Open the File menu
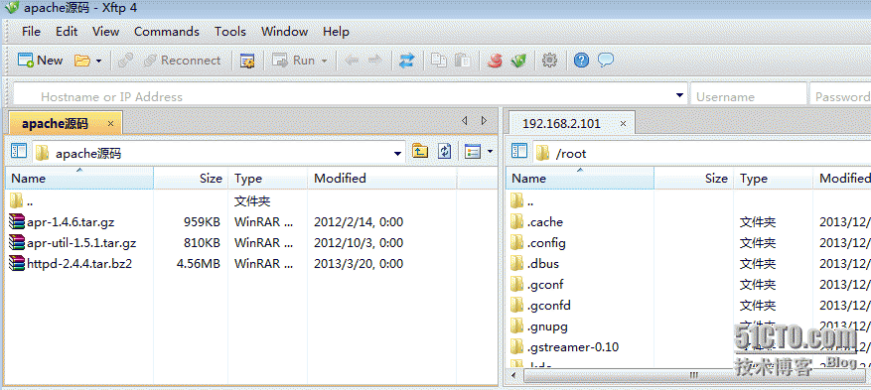Image resolution: width=871 pixels, height=390 pixels. (x=31, y=32)
